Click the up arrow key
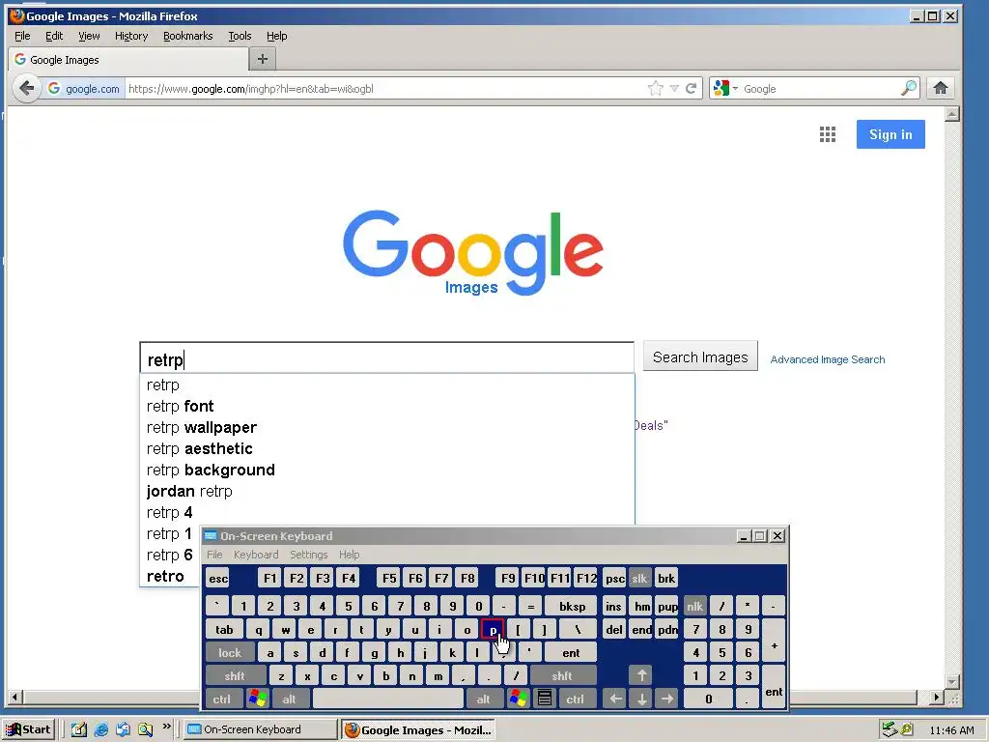This screenshot has height=742, width=989. (x=641, y=676)
